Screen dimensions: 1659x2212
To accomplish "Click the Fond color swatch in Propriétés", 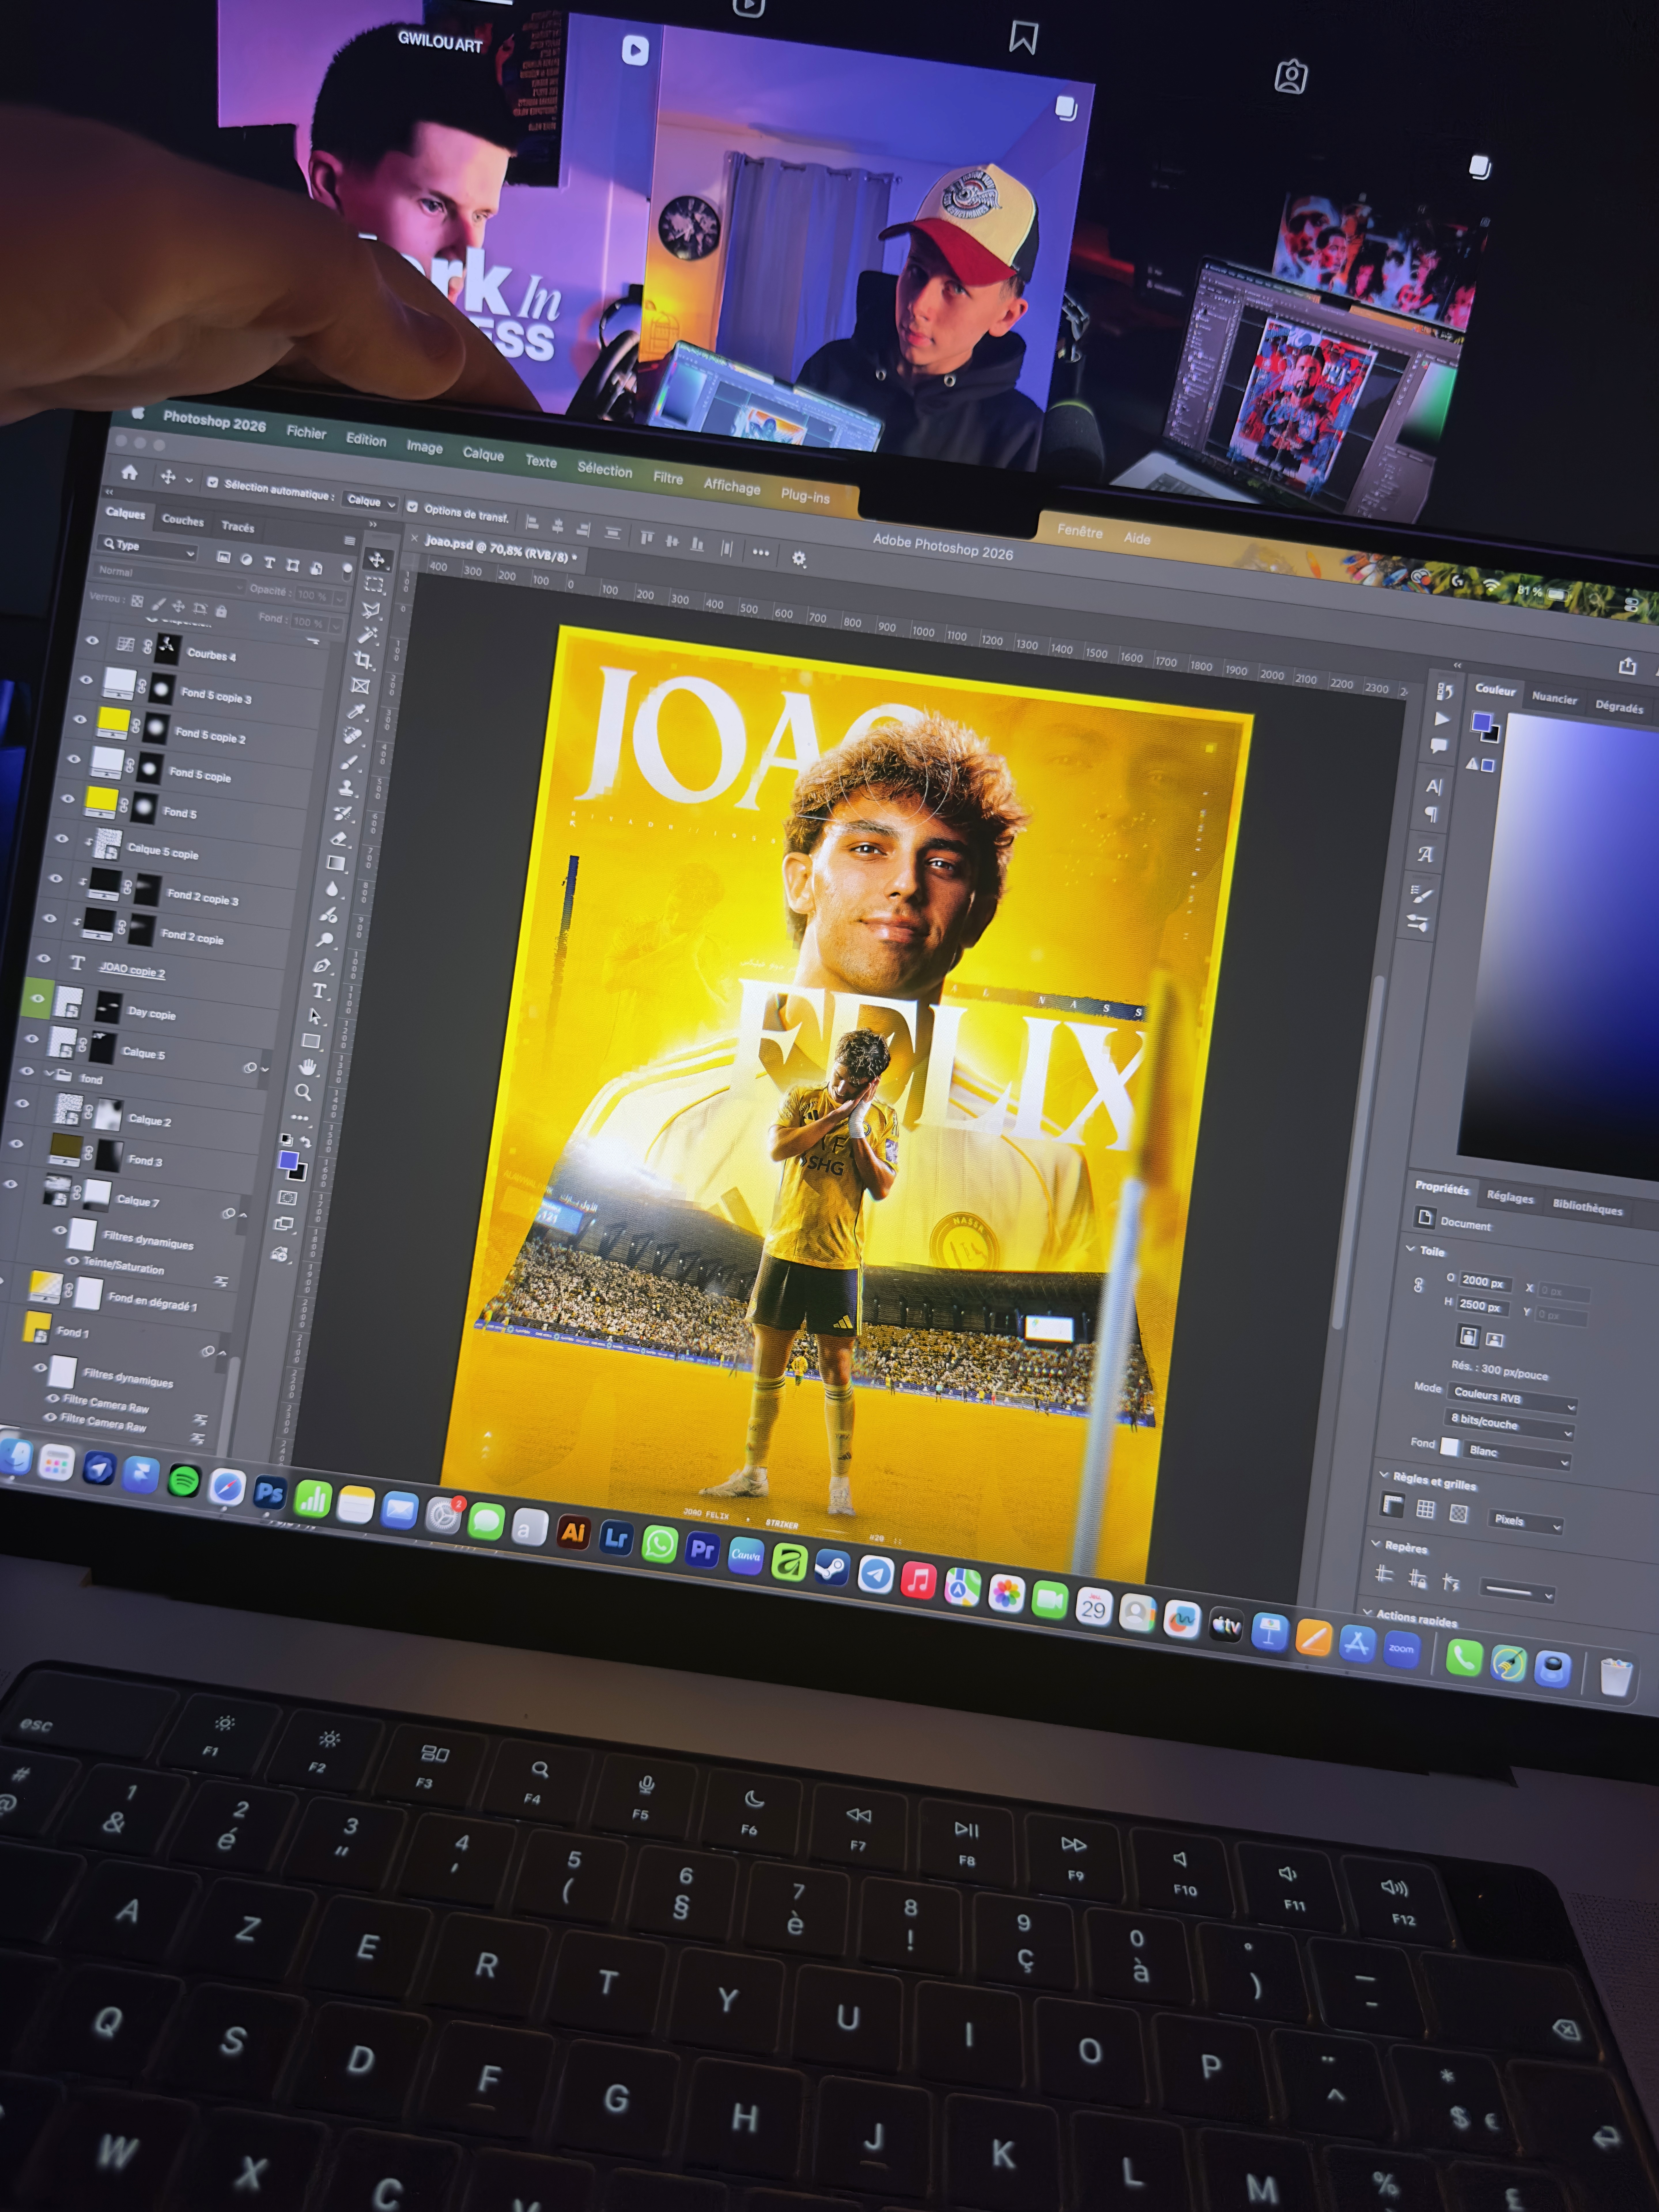I will (1449, 1446).
